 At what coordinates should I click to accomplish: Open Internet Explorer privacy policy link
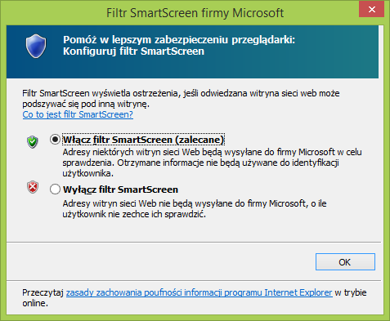click(199, 292)
